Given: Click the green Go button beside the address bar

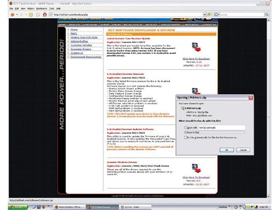Looking at the screenshot, I should point(209,14).
